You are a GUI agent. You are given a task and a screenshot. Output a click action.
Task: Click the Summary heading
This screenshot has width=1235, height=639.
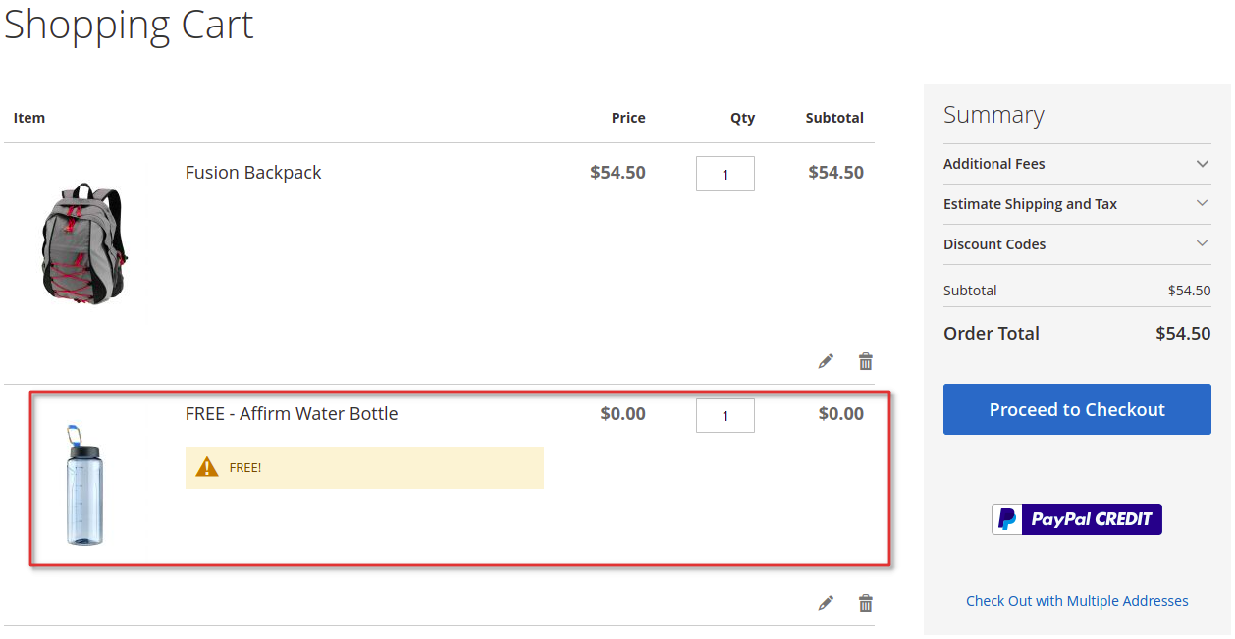993,115
